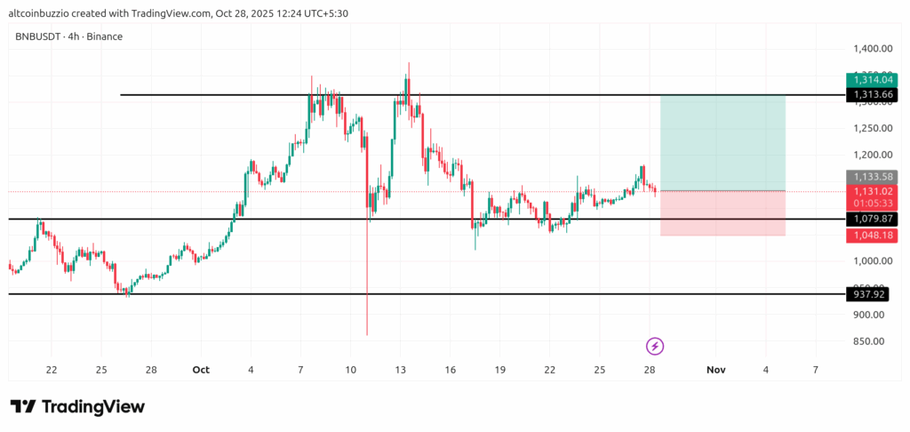This screenshot has width=910, height=432.
Task: Click the red 1,131.02 current price label
Action: point(869,190)
